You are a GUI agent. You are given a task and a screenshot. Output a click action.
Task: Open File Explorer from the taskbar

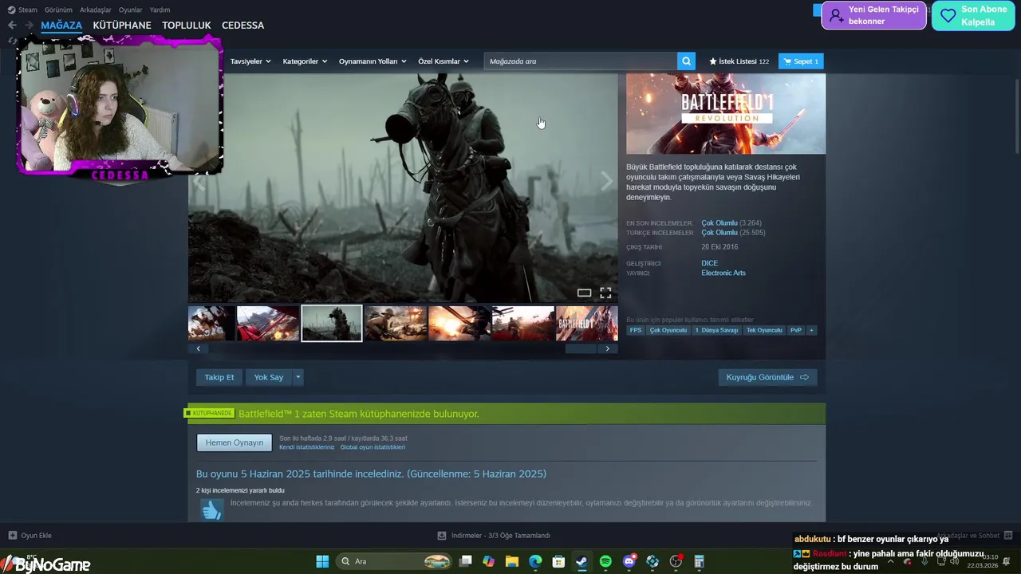[x=512, y=561]
